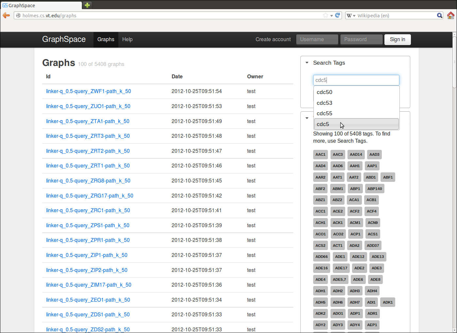
Task: Focus the Username field
Action: (317, 40)
